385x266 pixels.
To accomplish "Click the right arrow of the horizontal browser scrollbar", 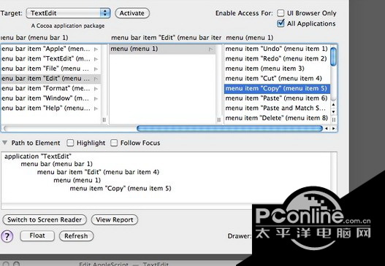I will (x=333, y=128).
